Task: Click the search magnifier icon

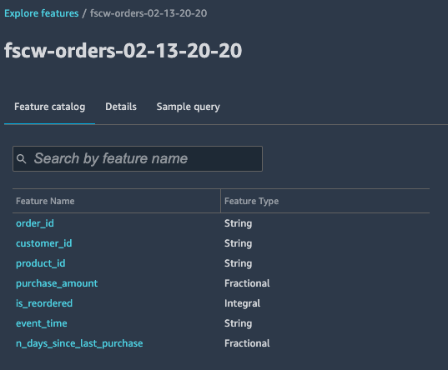Action: [x=21, y=158]
